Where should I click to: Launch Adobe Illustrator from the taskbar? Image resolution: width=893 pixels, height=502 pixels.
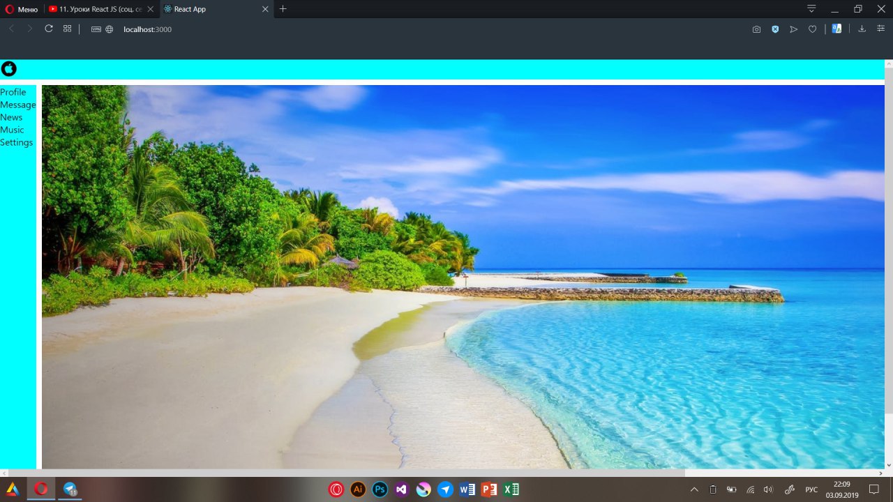[358, 489]
